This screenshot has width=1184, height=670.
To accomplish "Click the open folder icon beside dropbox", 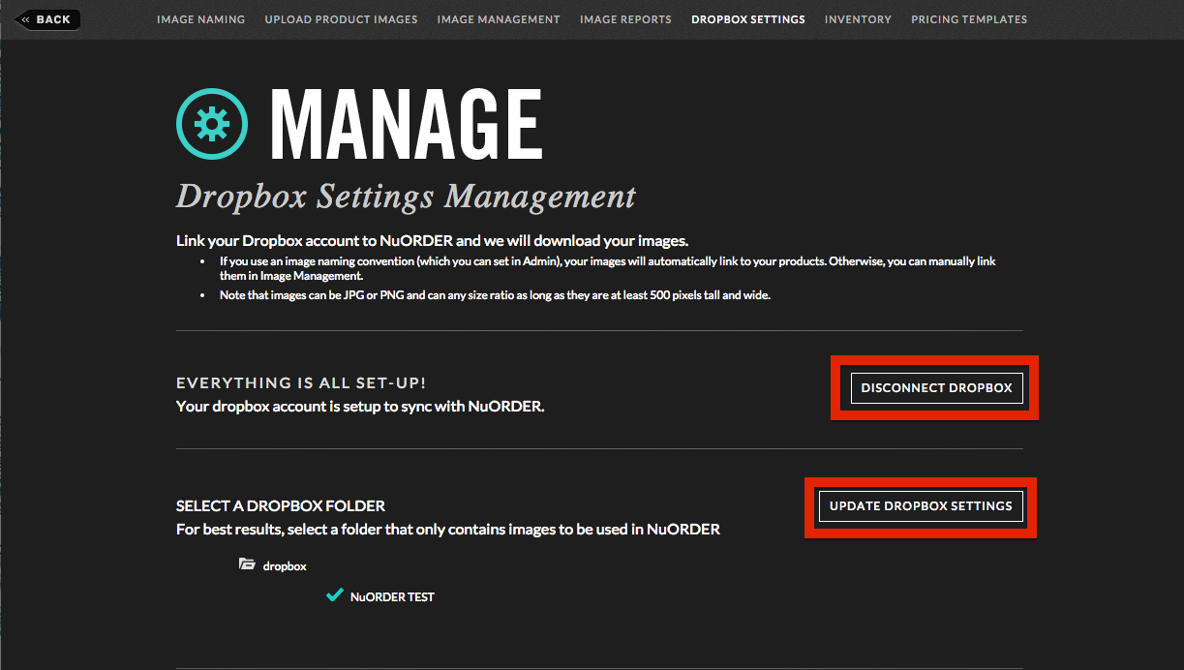I will (x=247, y=563).
